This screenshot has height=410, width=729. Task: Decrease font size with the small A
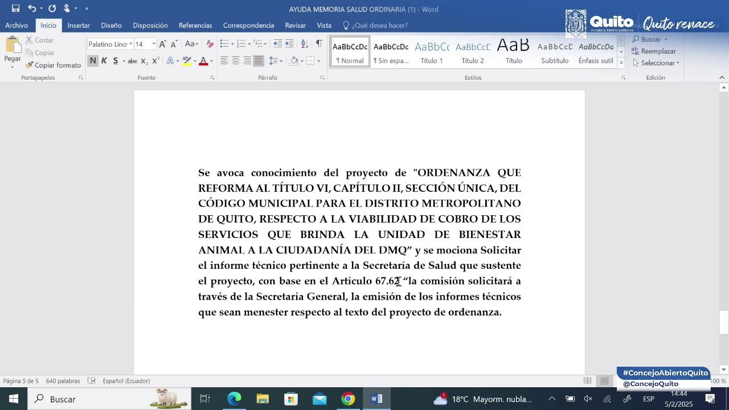pos(174,44)
